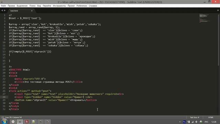Click the Sublime Text icon in the title bar

coord(2,2)
